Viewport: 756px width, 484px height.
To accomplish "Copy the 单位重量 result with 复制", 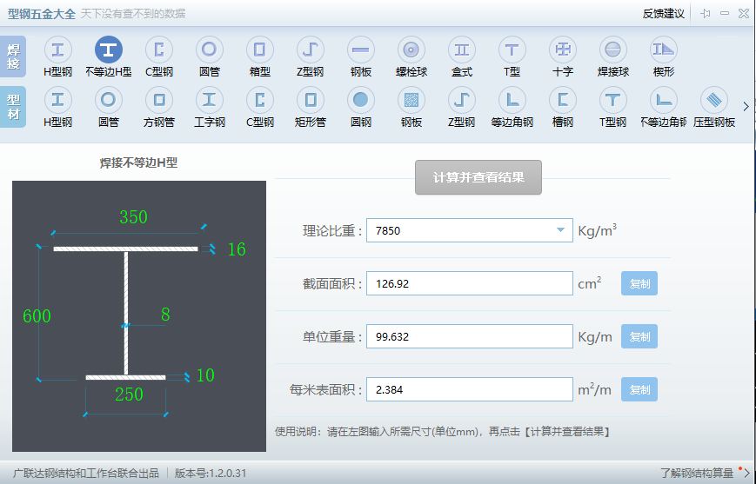I will pos(639,336).
